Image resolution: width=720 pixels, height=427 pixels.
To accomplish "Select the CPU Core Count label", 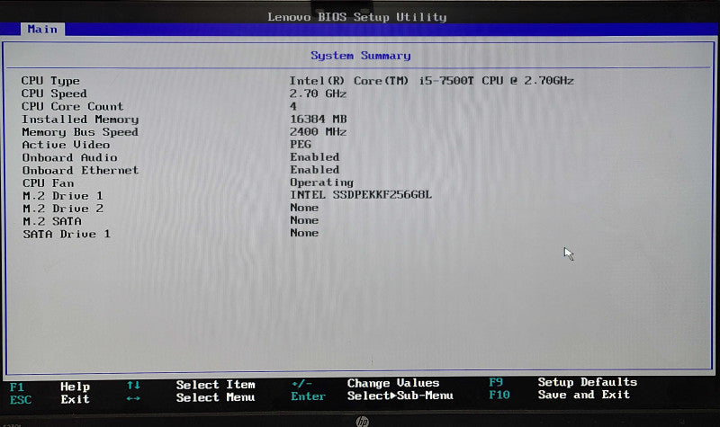I will click(x=73, y=106).
